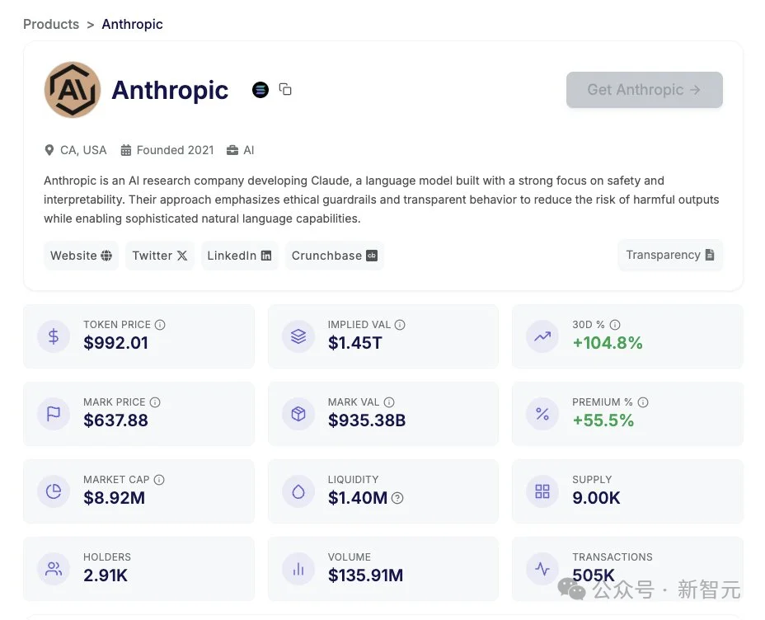Image resolution: width=765 pixels, height=620 pixels.
Task: Click the Supply grid icon
Action: [x=542, y=491]
